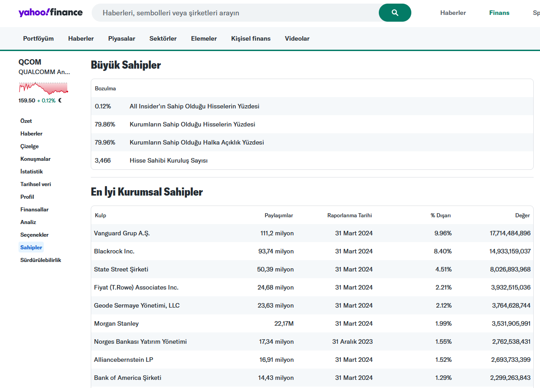Click Fiyat (T.Rowe) Associates Inc. name

[136, 287]
